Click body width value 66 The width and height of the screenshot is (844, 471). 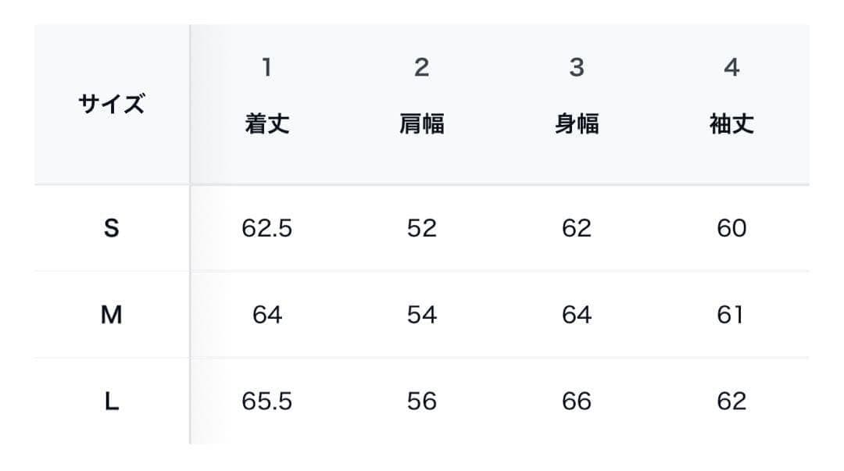tap(577, 401)
